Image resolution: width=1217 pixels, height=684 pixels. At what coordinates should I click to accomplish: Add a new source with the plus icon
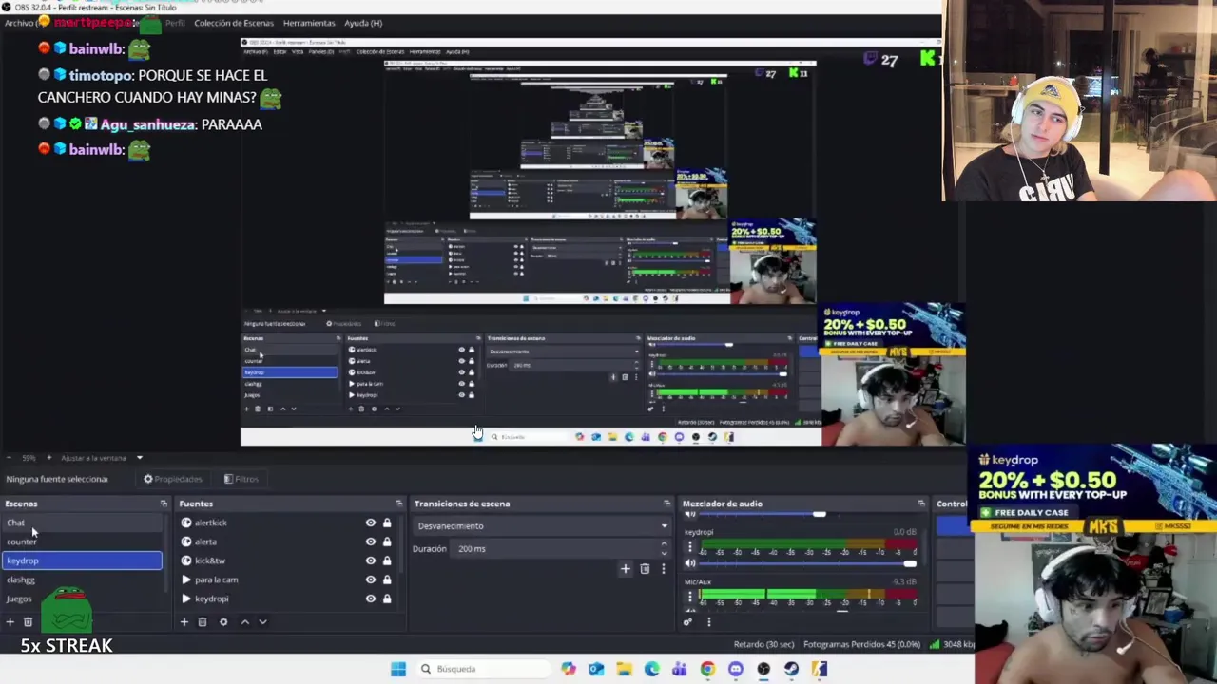pos(184,622)
